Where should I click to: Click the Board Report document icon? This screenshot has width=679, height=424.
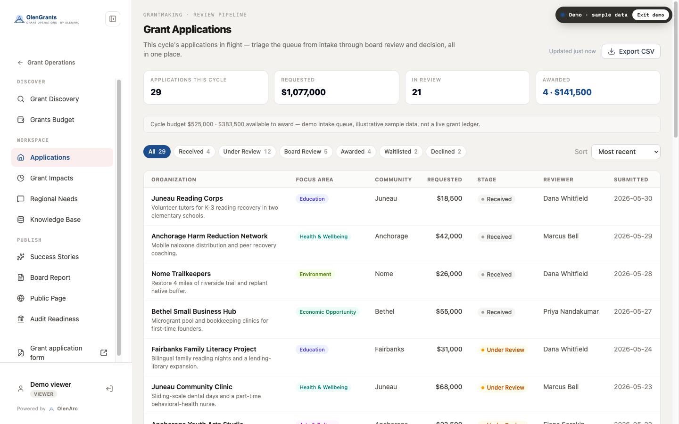point(21,277)
